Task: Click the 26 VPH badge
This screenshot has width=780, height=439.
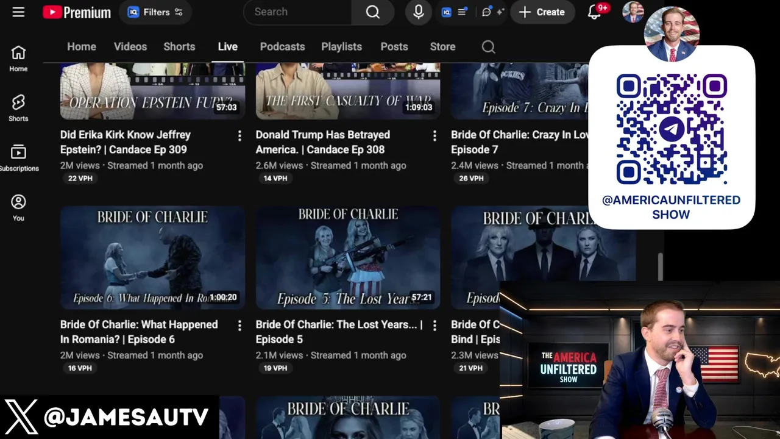Action: coord(471,179)
